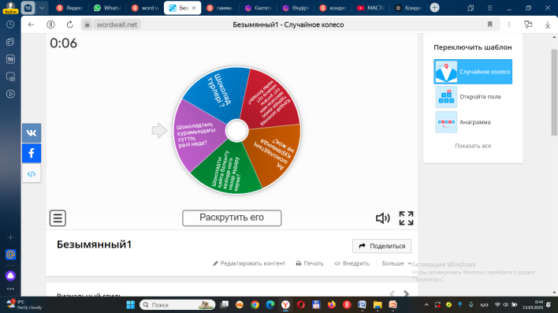The image size is (558, 313).
Task: Open a new browser tab with plus
Action: (434, 7)
